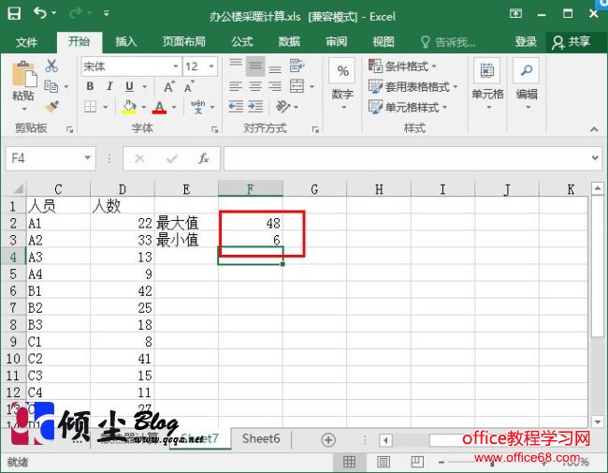Save the workbook with the floppy icon
The image size is (608, 473).
click(14, 14)
